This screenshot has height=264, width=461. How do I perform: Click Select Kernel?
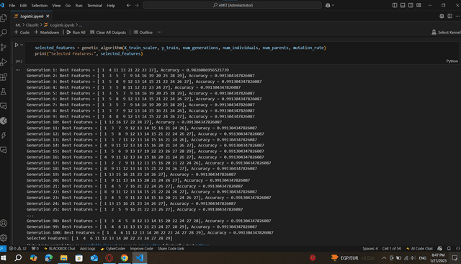coord(447,32)
